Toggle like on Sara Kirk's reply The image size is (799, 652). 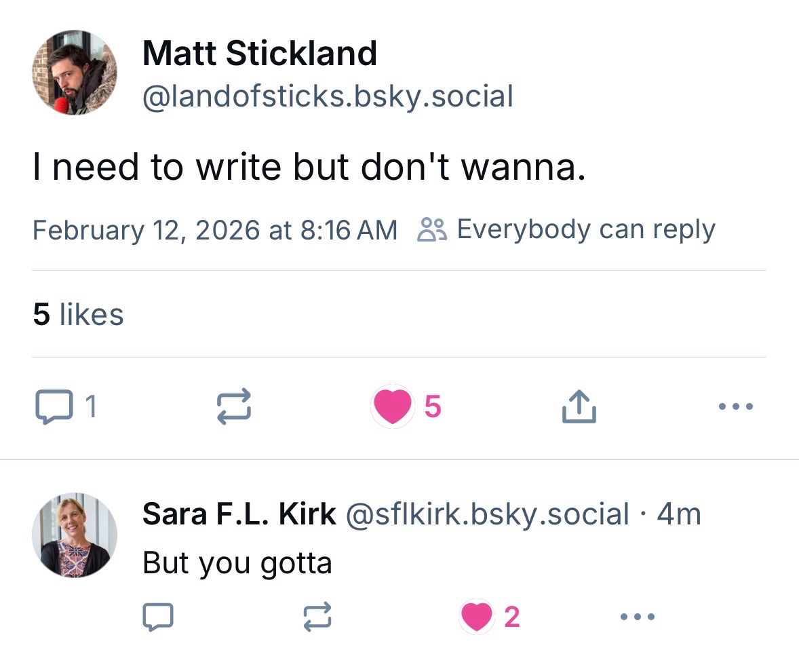[476, 616]
